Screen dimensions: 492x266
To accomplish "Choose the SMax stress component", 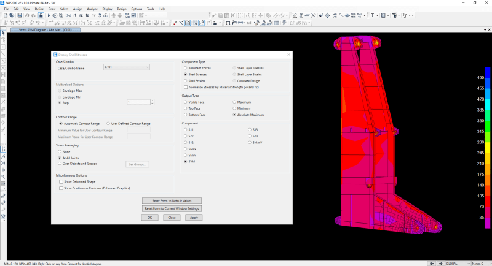I will (x=186, y=149).
